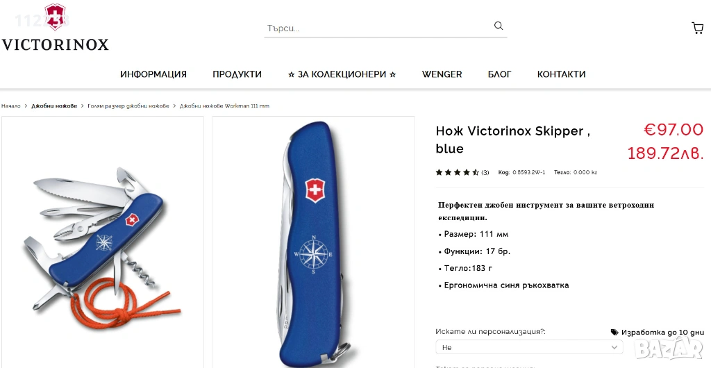Click the Bazar watermark logo

[669, 348]
